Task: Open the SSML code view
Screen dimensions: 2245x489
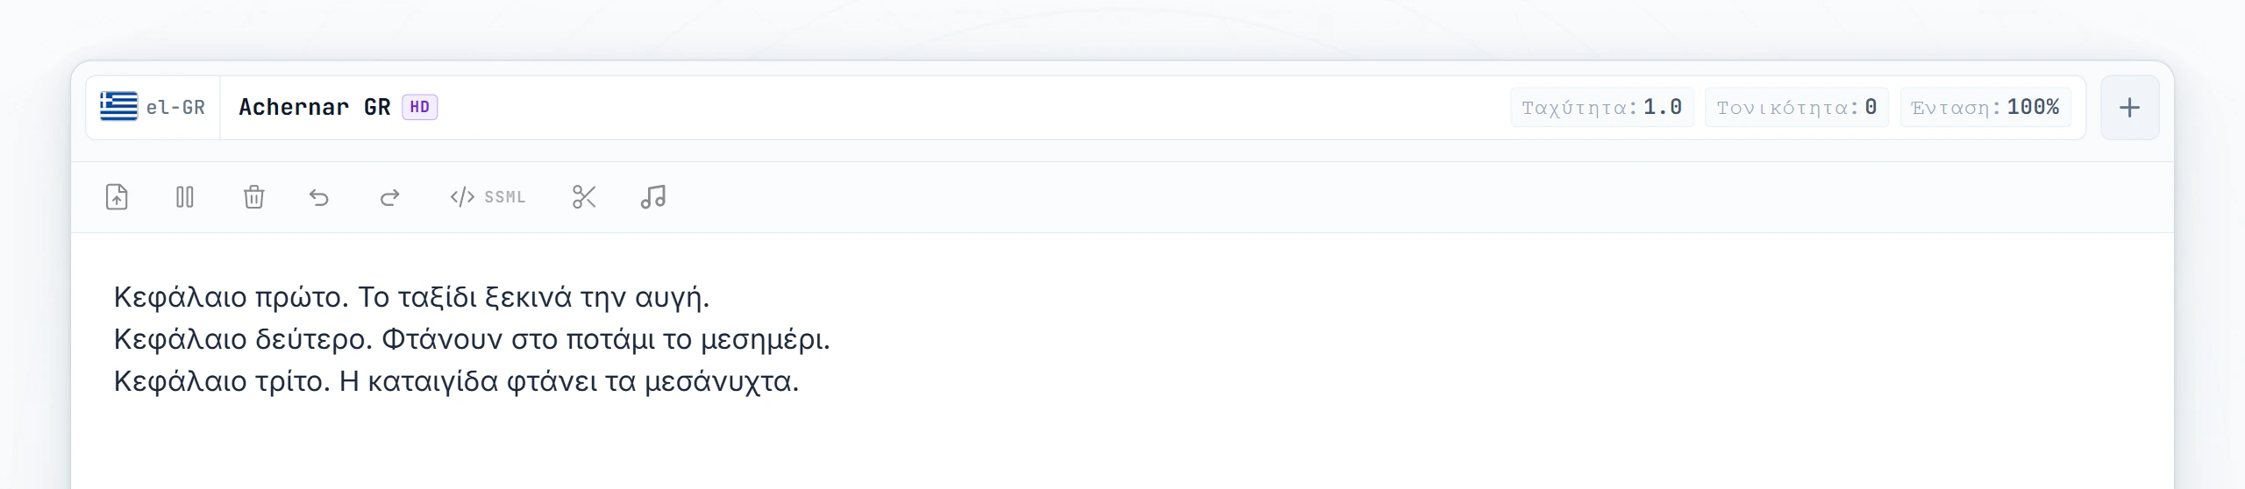Action: 488,197
